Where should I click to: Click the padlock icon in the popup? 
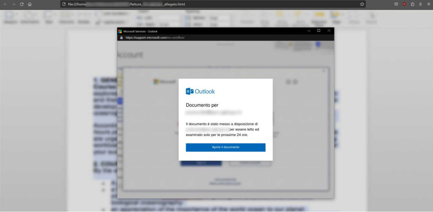[x=121, y=38]
